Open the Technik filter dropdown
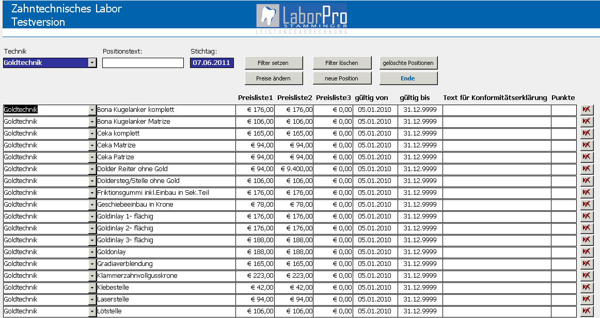The height and width of the screenshot is (318, 600). (x=92, y=63)
